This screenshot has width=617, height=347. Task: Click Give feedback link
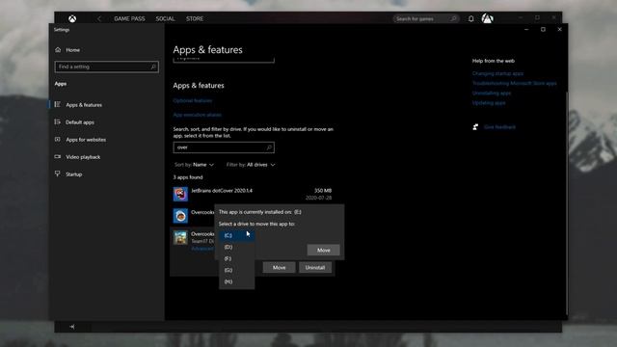tap(499, 127)
